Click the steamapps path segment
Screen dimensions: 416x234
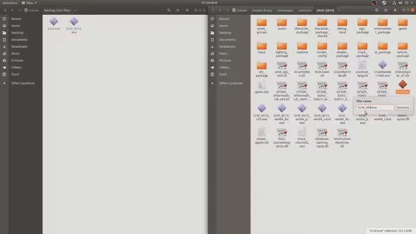285,10
